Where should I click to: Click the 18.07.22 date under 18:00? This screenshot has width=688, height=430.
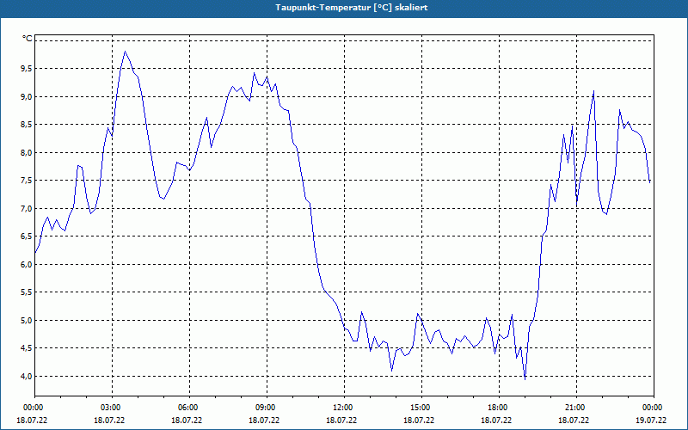[496, 420]
